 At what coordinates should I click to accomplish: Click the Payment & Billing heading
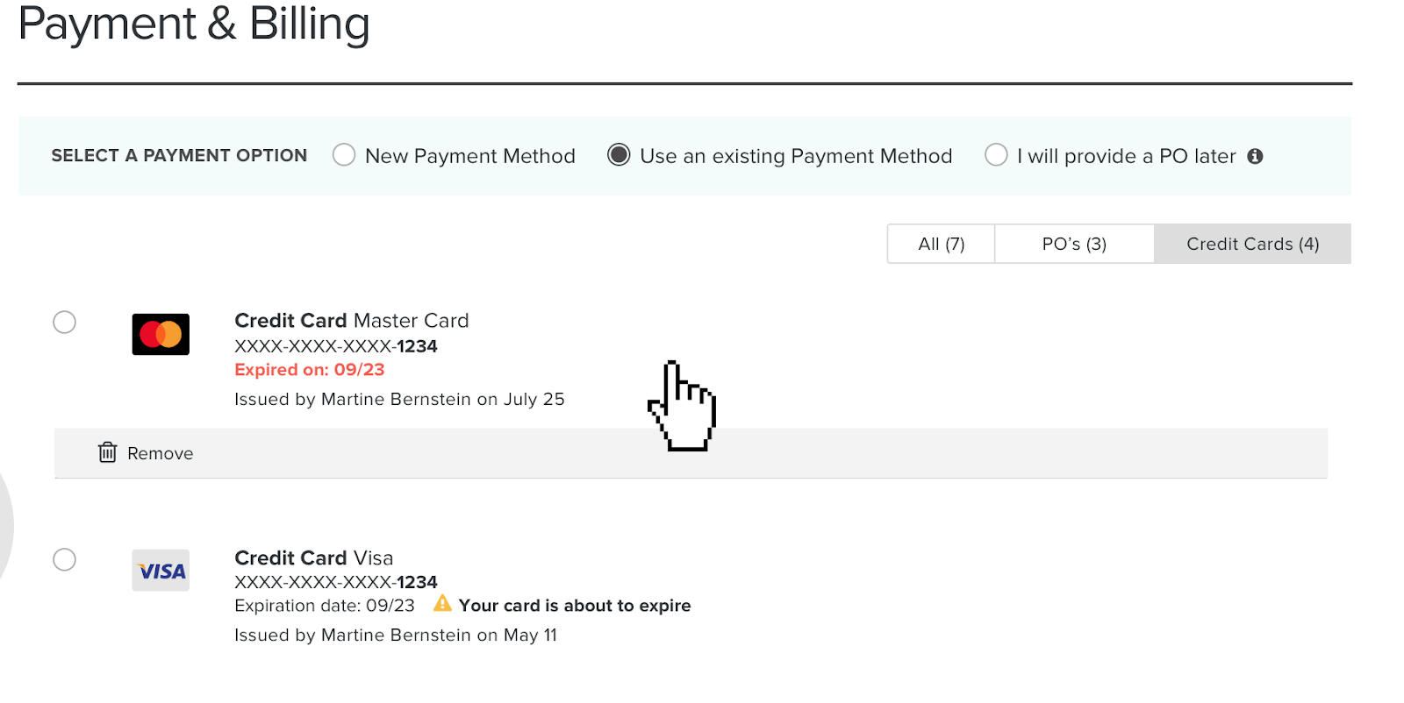point(194,24)
